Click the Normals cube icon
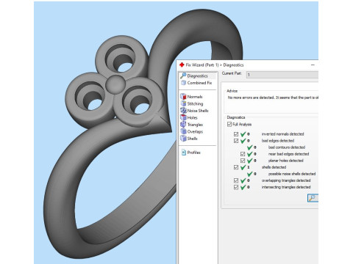353x264 pixels. click(x=183, y=97)
